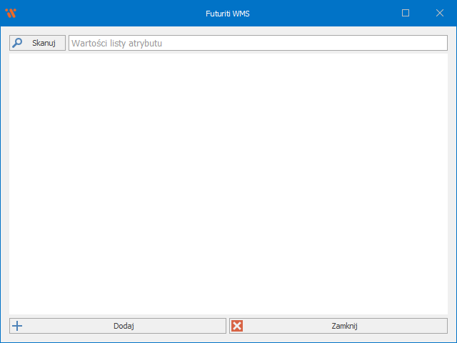Add a new value via the plus icon
This screenshot has width=457, height=343.
pyautogui.click(x=18, y=326)
